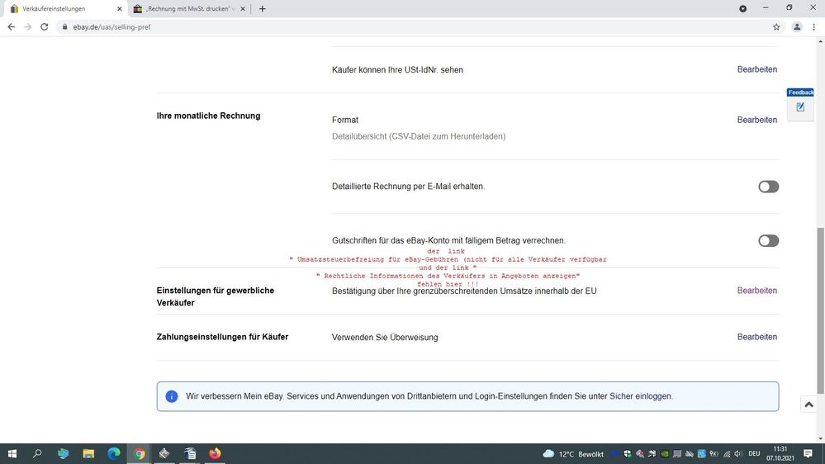The height and width of the screenshot is (464, 825).
Task: Click the blue info icon in notice
Action: (x=172, y=396)
